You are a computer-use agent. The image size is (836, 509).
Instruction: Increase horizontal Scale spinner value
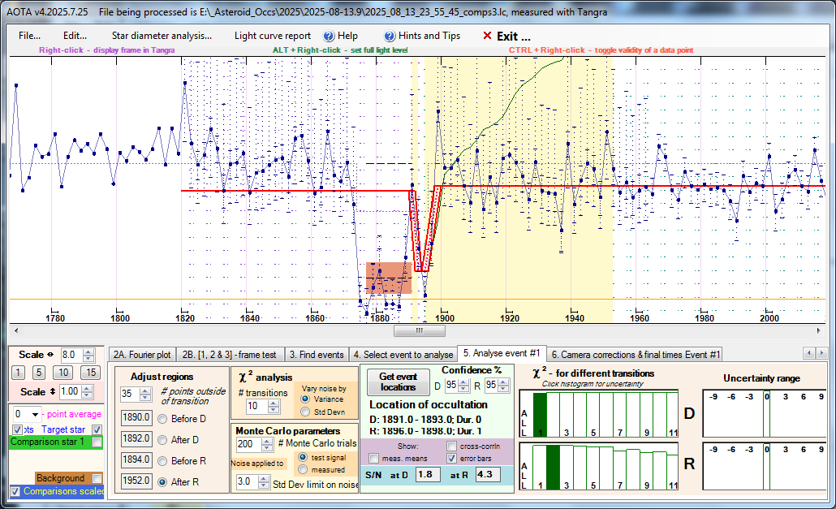tap(88, 352)
